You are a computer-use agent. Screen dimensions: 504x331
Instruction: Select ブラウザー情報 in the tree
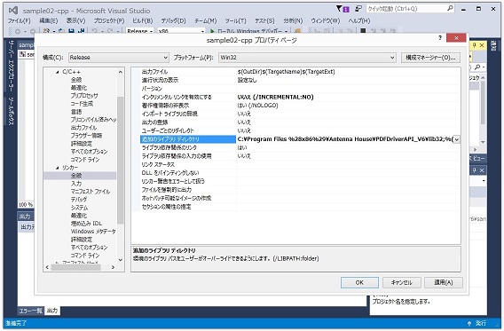point(86,136)
